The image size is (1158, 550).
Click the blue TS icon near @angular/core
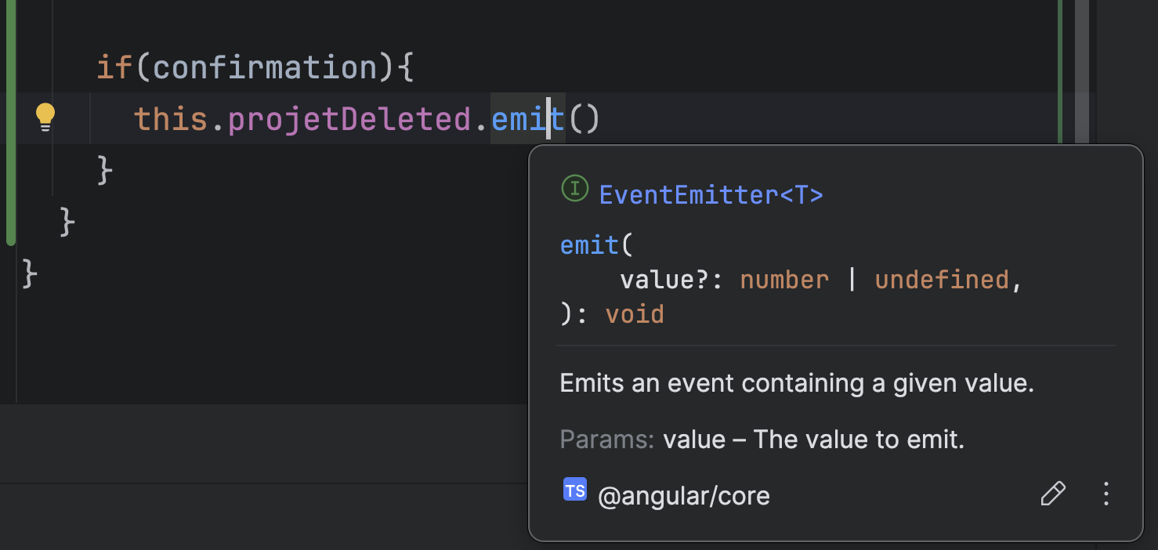575,490
